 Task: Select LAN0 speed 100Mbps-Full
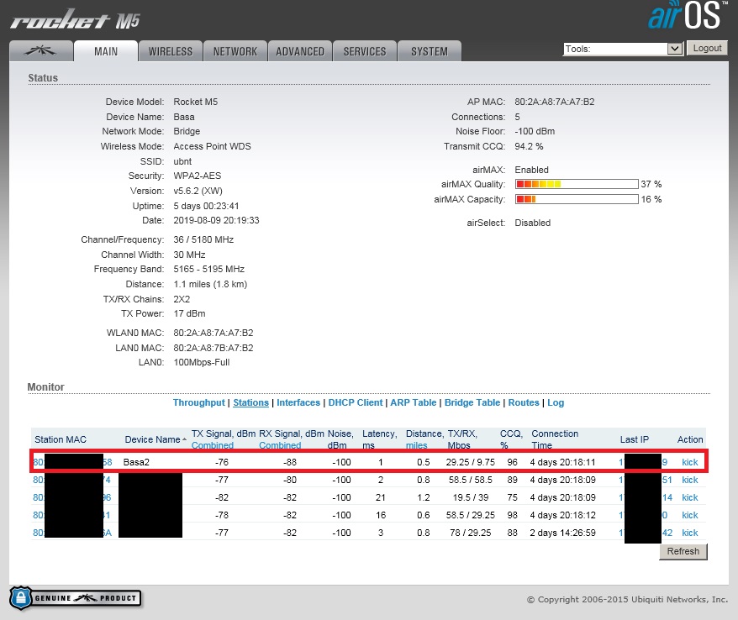click(x=202, y=362)
